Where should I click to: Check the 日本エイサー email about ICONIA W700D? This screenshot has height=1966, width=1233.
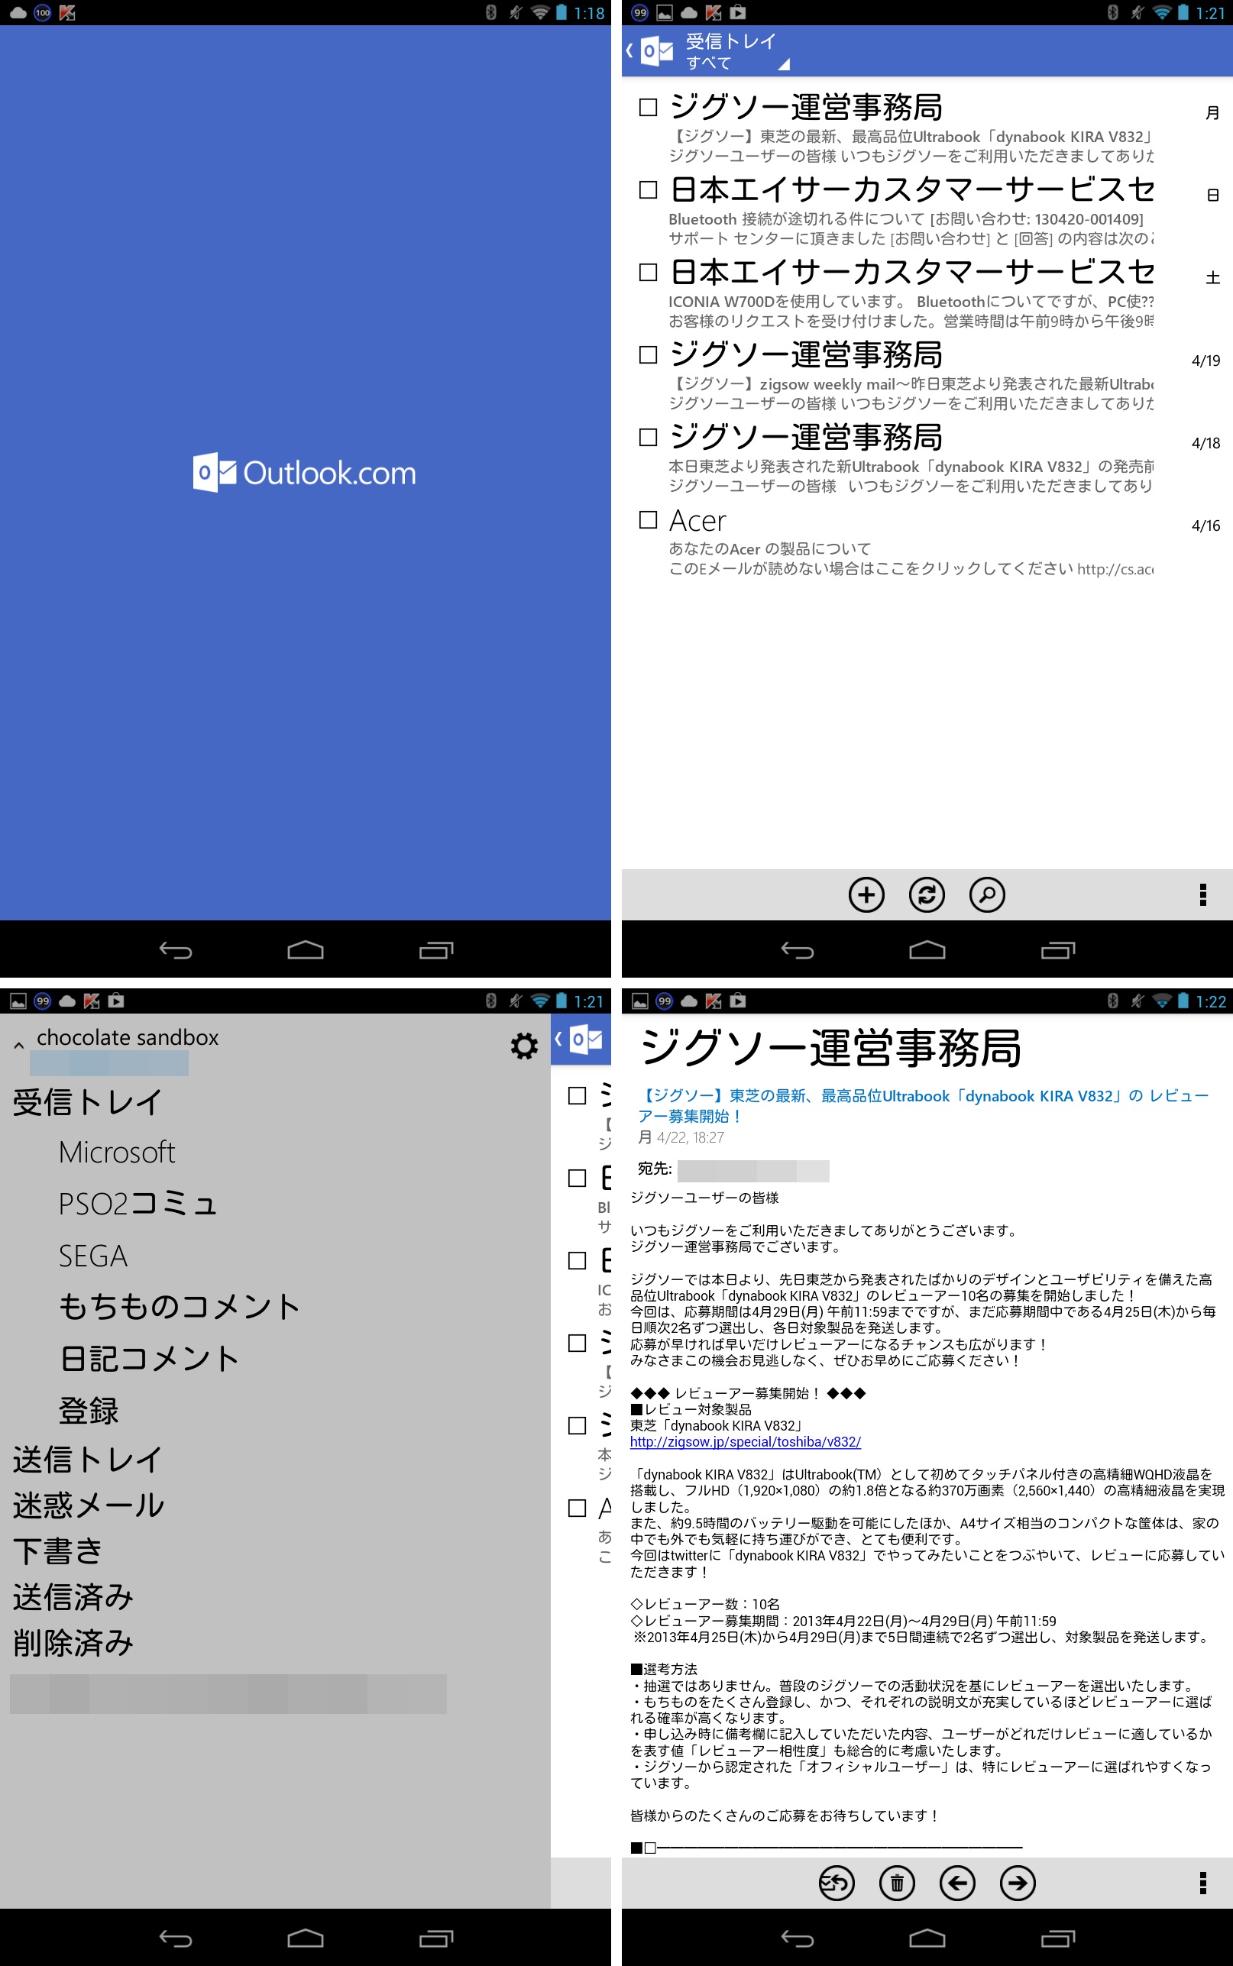(649, 272)
